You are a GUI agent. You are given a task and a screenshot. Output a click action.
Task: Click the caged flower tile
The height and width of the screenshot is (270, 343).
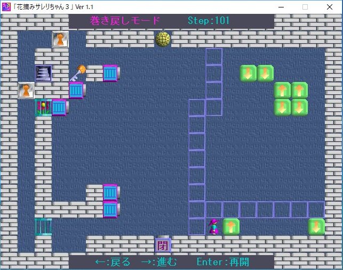(x=43, y=107)
